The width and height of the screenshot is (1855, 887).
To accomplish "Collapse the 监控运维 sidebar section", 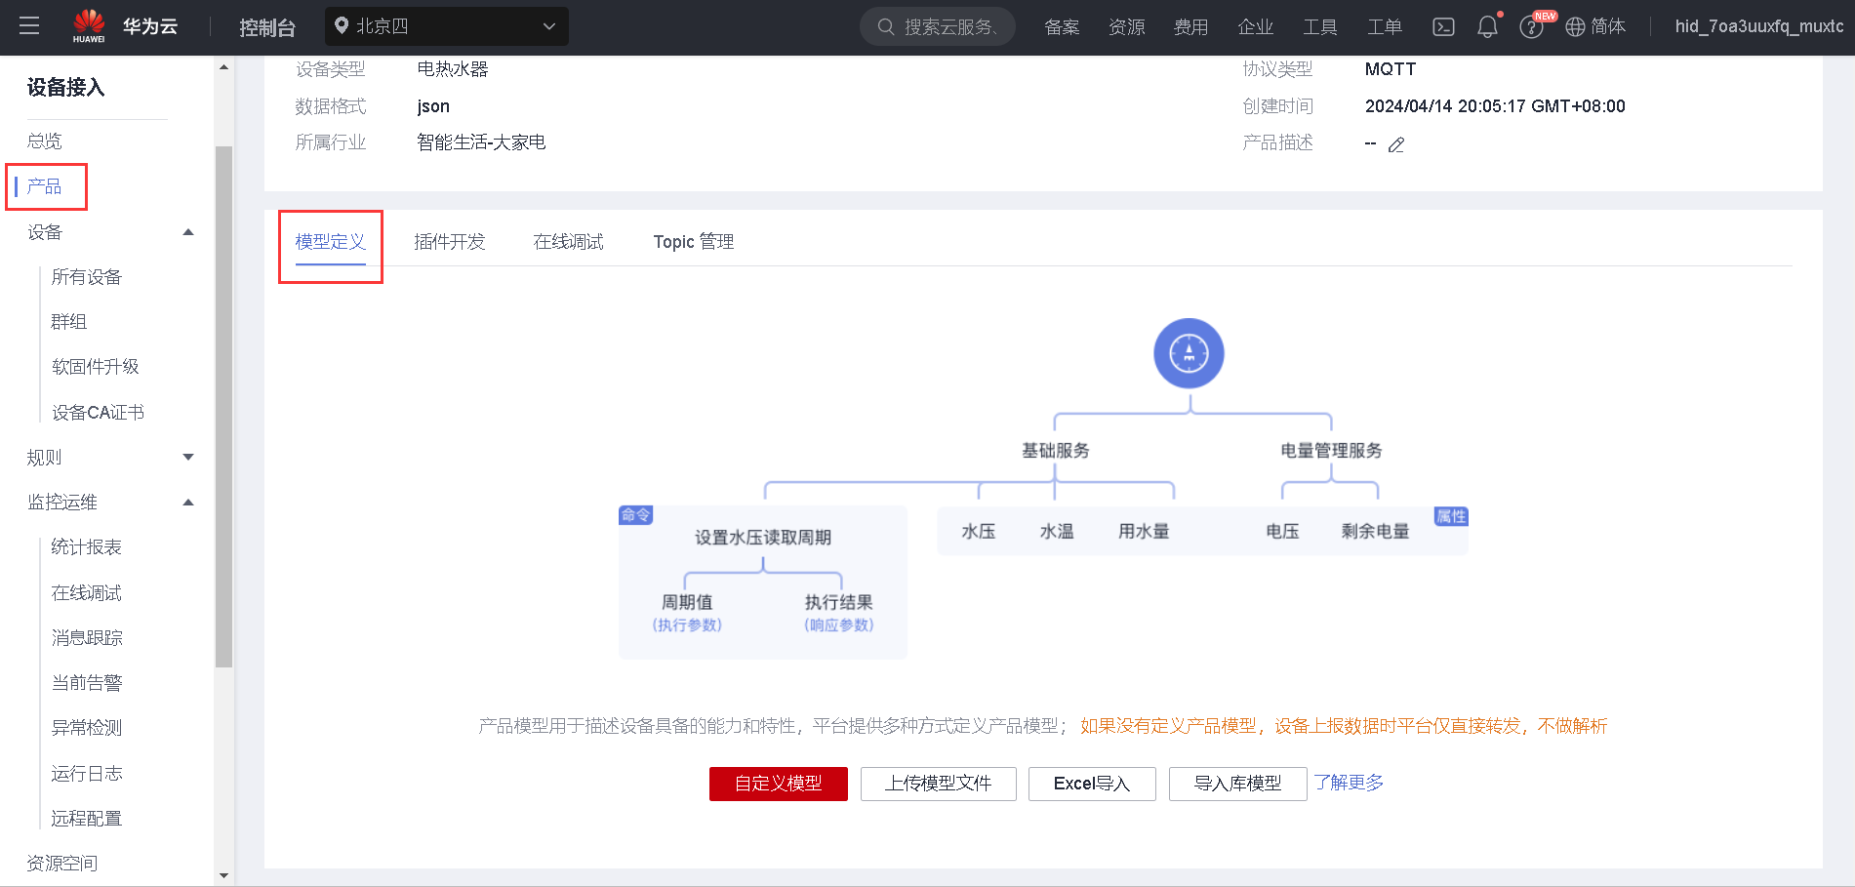I will coord(188,503).
